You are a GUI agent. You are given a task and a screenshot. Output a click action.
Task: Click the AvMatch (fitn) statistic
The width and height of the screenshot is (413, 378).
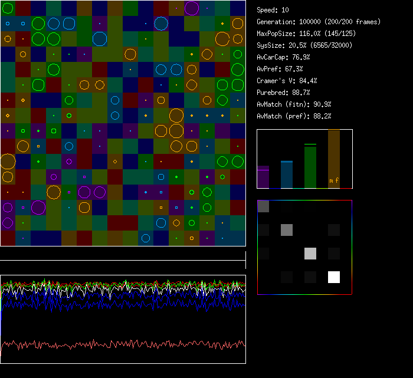click(x=294, y=104)
